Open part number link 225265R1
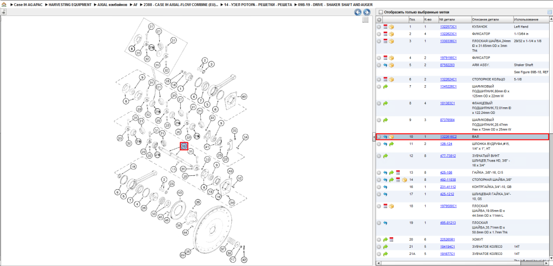The width and height of the screenshot is (553, 266). click(x=447, y=239)
